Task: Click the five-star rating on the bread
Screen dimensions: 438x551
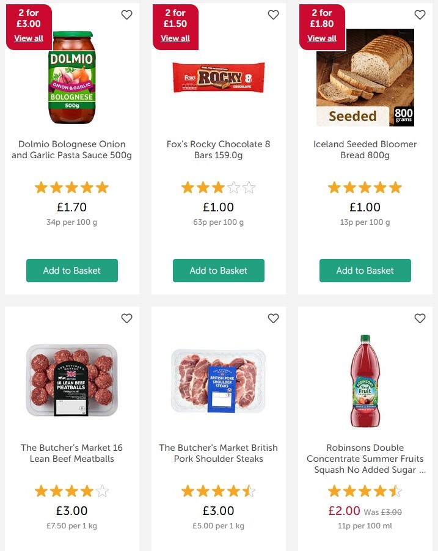Action: pyautogui.click(x=365, y=188)
